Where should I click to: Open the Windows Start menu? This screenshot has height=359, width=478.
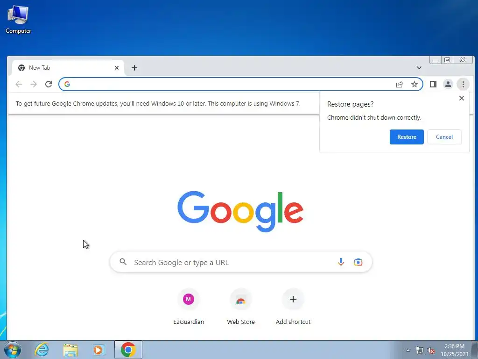coord(13,350)
